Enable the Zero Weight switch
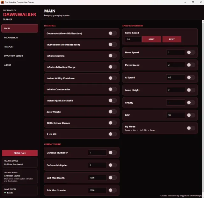The image size is (204, 198). tap(113, 112)
